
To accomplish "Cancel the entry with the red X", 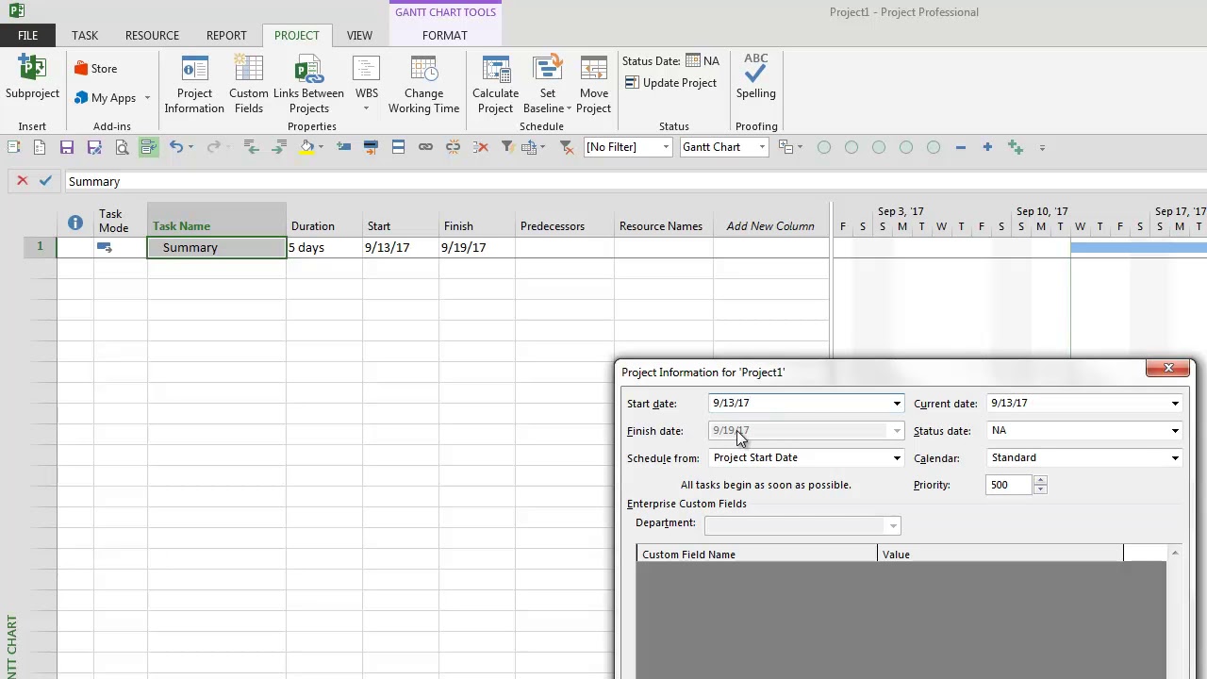I will (x=23, y=180).
